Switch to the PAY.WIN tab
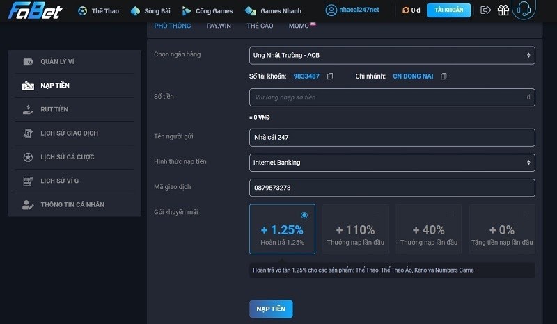The height and width of the screenshot is (324, 557). [x=217, y=26]
